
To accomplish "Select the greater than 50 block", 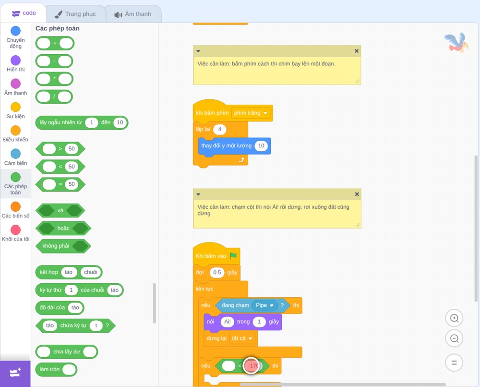I will (x=60, y=149).
